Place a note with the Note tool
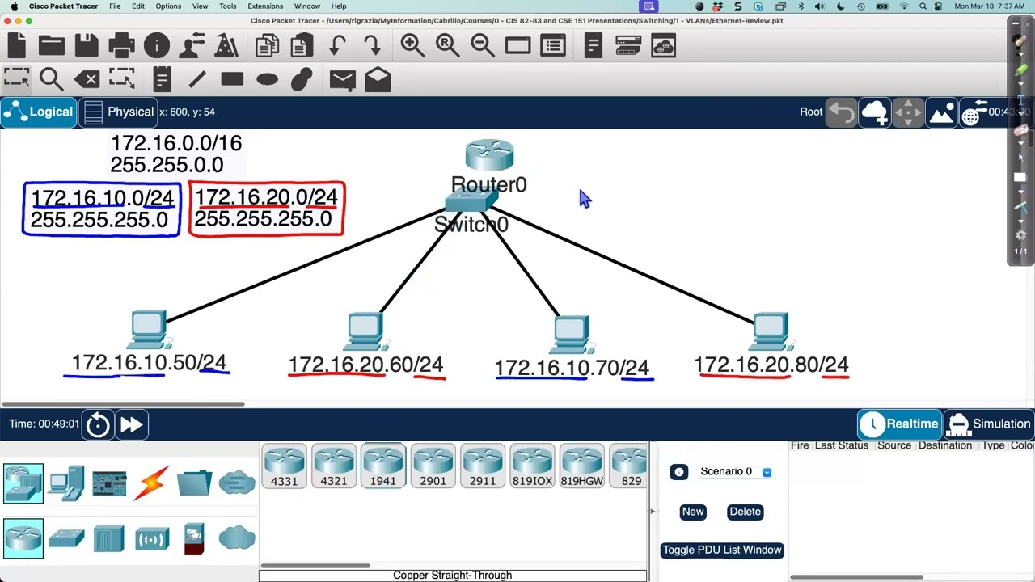This screenshot has height=582, width=1035. click(x=162, y=79)
